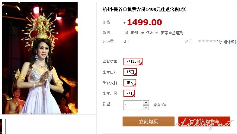The image size is (237, 134).
Task: Click the quantity input field
Action: point(133,105)
